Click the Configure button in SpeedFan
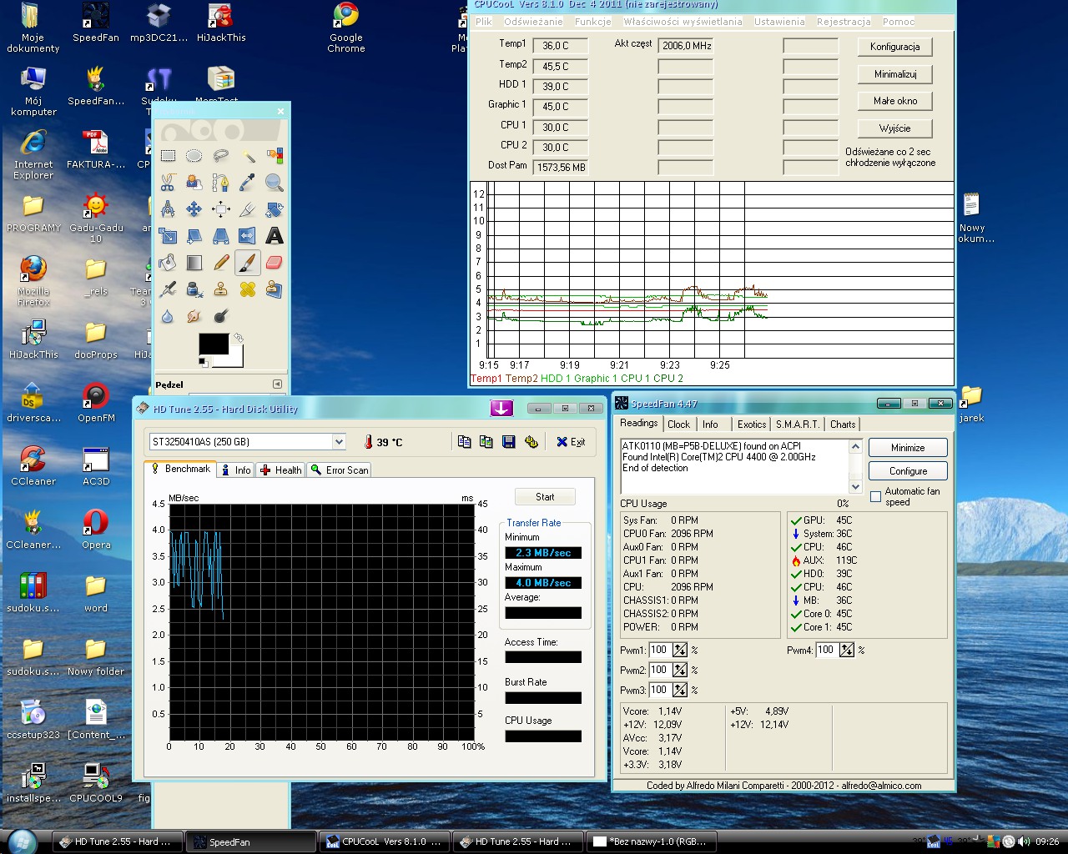Screen dimensions: 1068x854 point(908,471)
